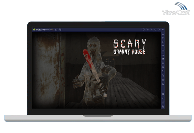Increase volume using the sidebar icon
The image size is (194, 133).
[163, 38]
